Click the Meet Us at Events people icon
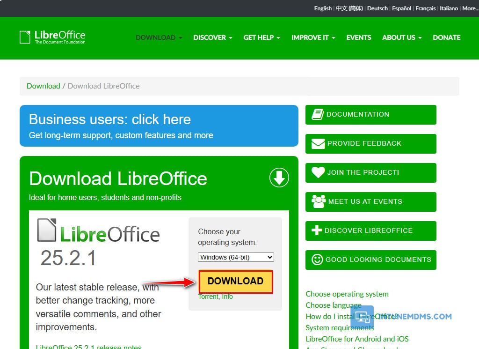479x349 pixels. pos(319,201)
